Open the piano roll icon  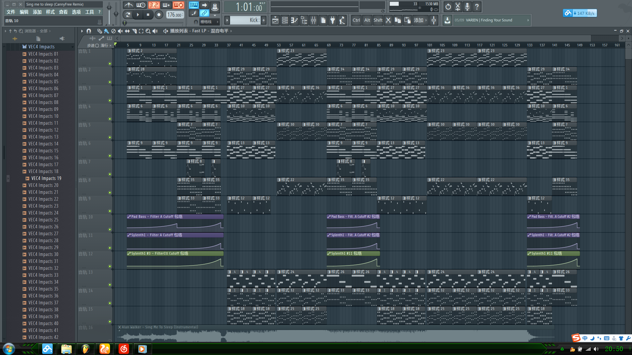(294, 20)
